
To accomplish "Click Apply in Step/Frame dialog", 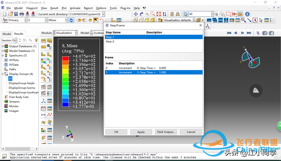I will coord(141,132).
